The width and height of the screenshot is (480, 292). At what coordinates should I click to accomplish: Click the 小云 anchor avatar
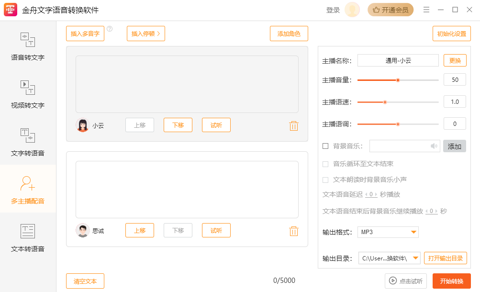point(83,125)
